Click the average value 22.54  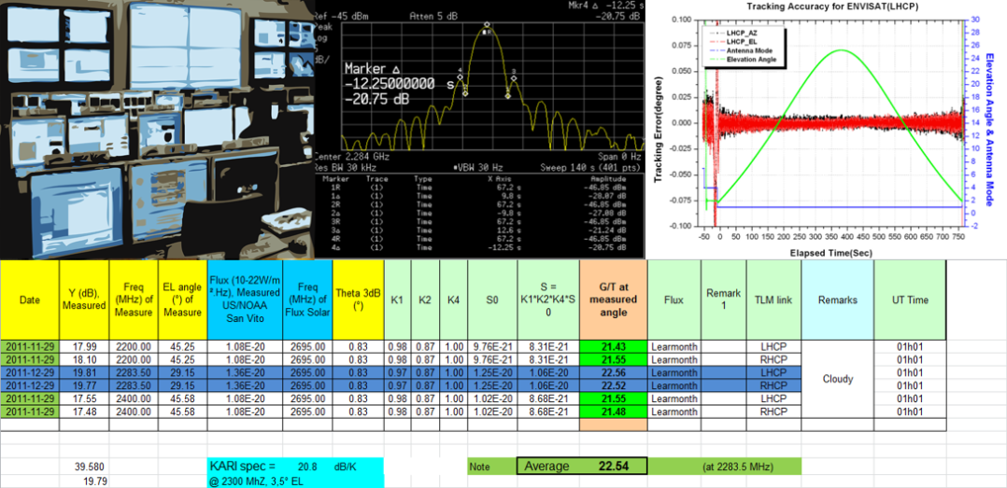pos(616,467)
